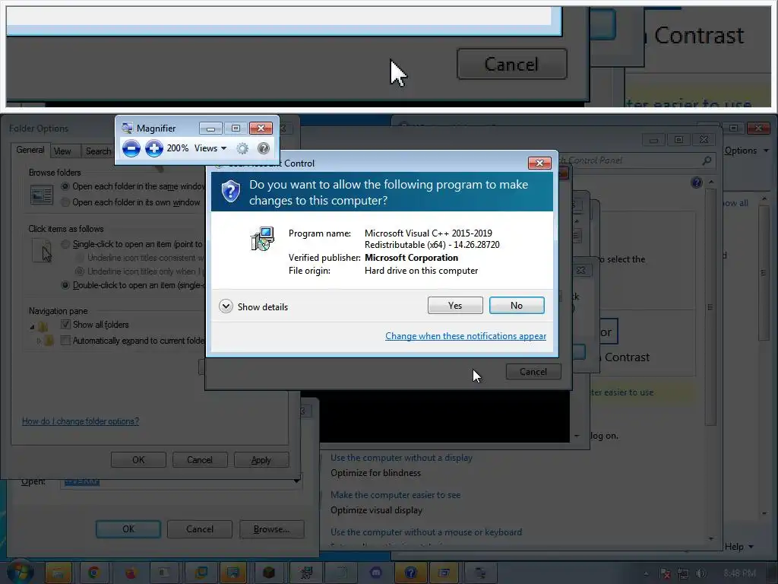Open Use the computer without a mouse or keyboard
Image resolution: width=778 pixels, height=584 pixels.
click(x=426, y=532)
